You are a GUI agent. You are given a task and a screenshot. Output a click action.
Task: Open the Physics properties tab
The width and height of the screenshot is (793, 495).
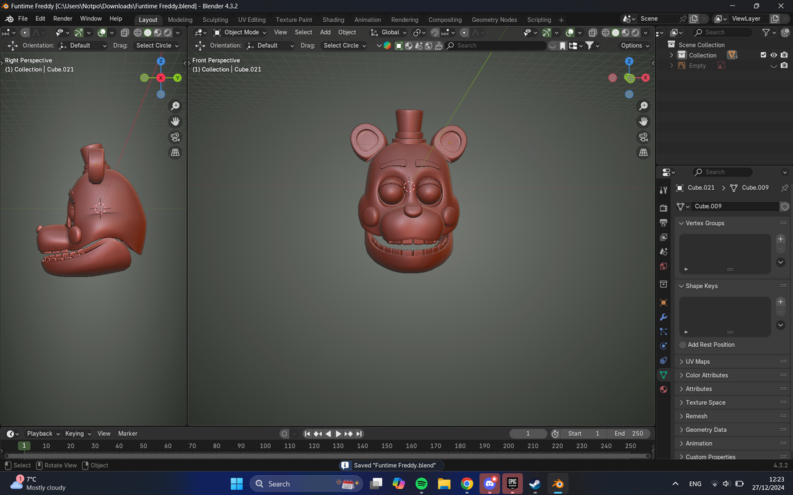664,346
